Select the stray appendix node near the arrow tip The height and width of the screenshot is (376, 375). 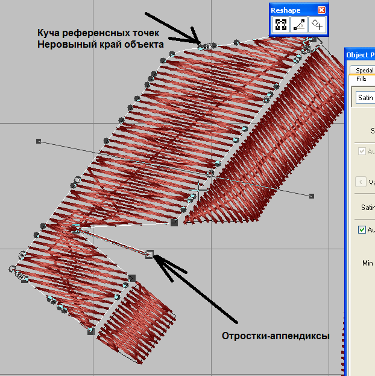click(150, 254)
